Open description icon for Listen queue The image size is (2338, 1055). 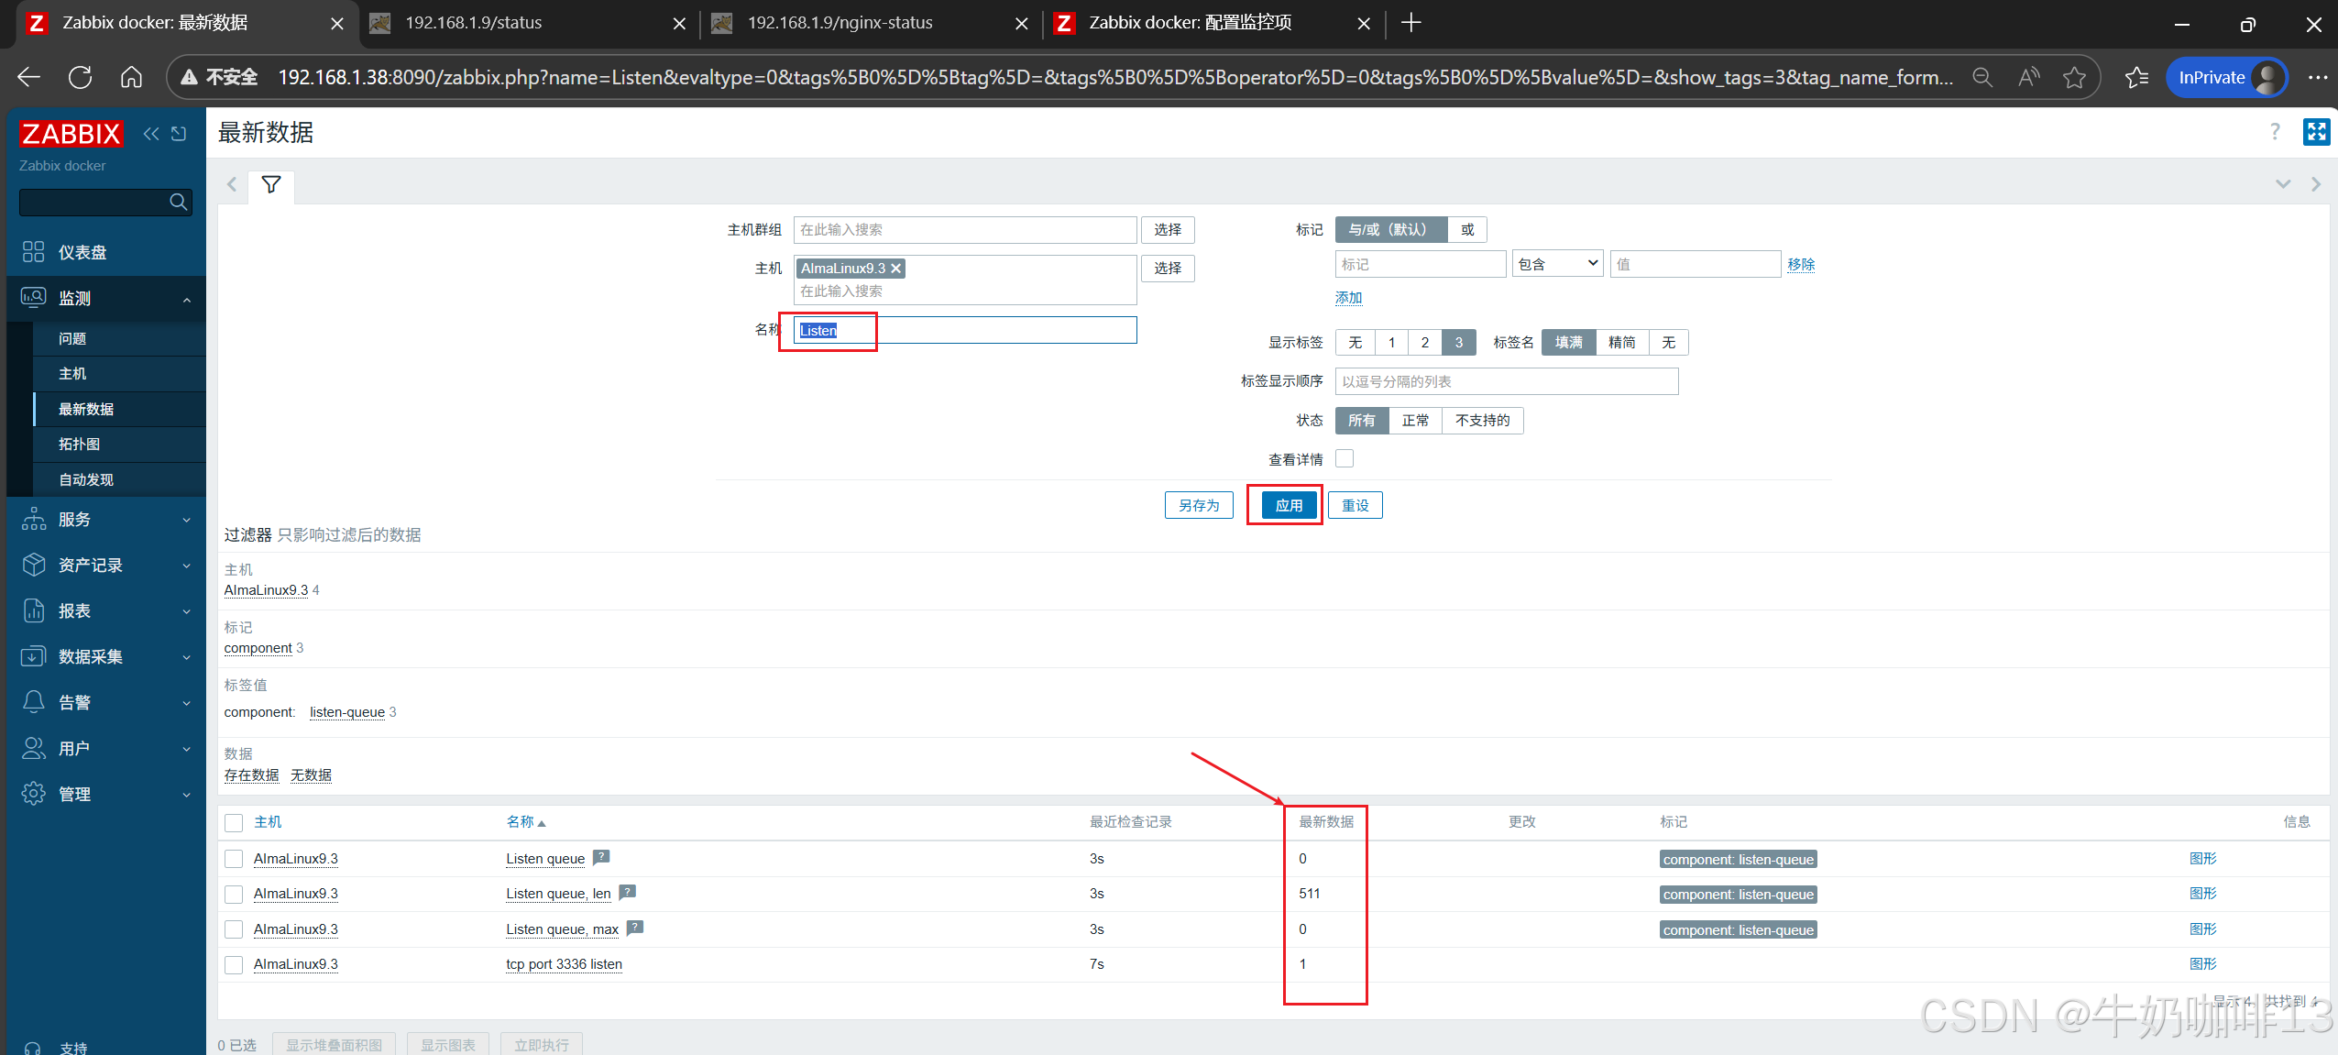[601, 857]
